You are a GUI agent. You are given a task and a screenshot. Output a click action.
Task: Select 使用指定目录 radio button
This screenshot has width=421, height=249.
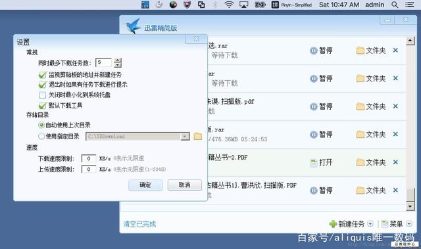(x=41, y=136)
